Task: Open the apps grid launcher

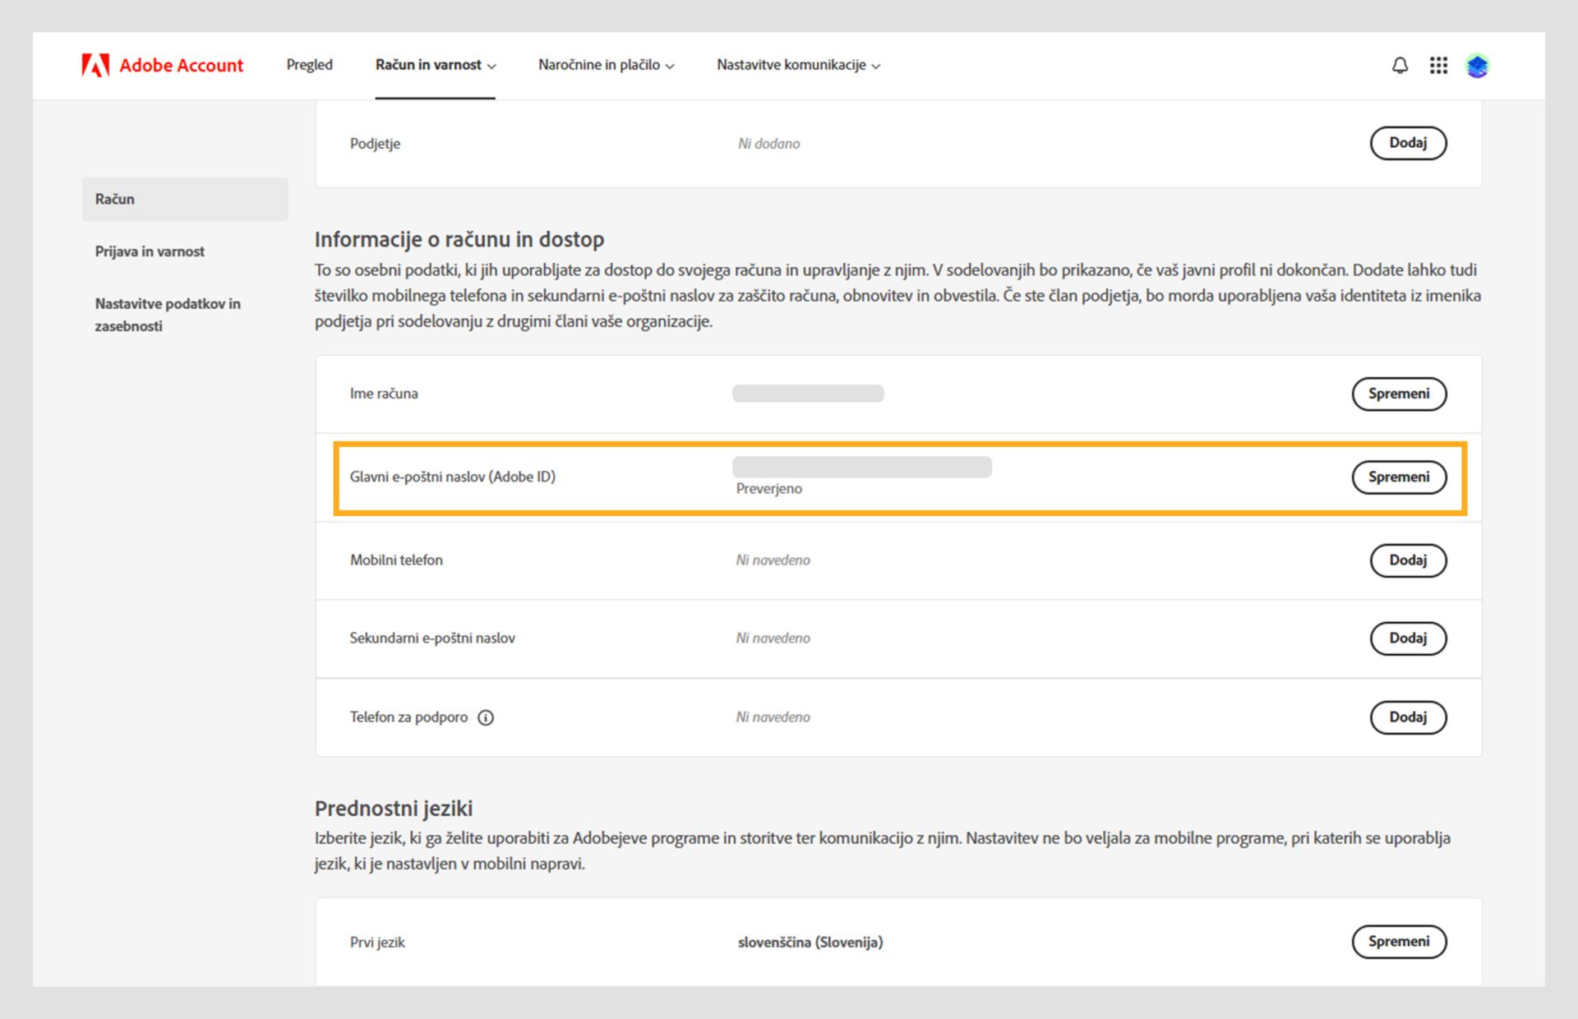Action: (x=1438, y=65)
